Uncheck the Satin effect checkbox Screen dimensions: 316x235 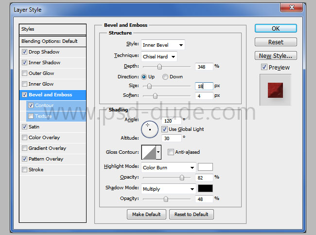[24, 127]
